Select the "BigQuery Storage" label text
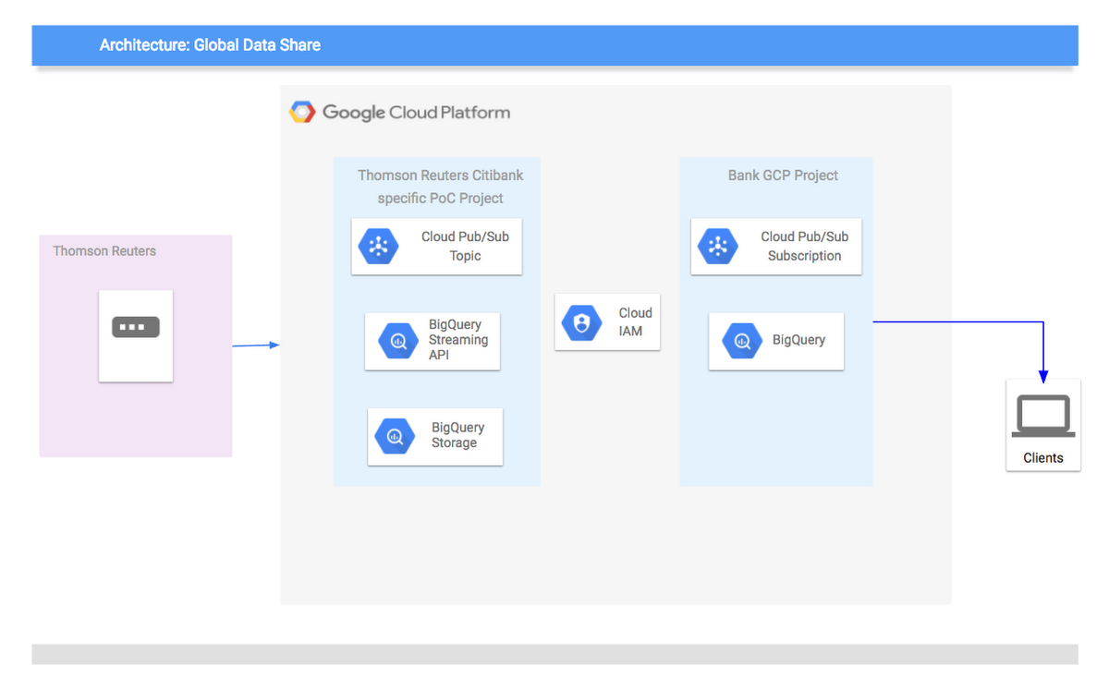 click(x=457, y=435)
